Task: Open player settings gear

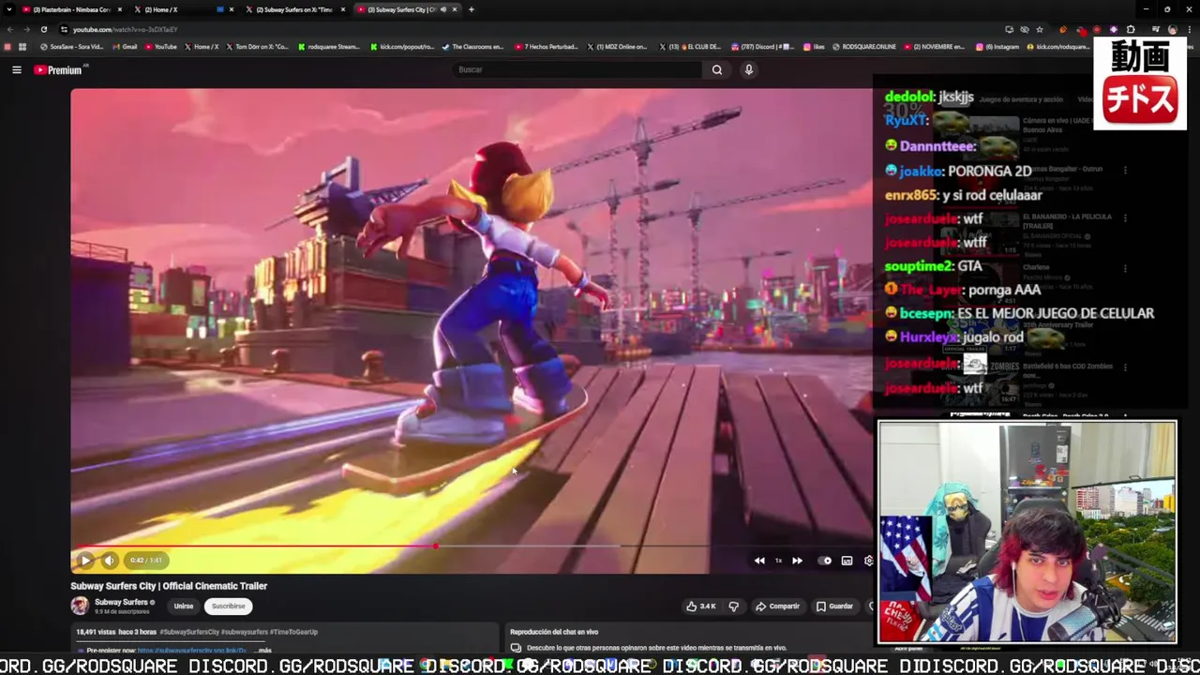Action: 868,561
